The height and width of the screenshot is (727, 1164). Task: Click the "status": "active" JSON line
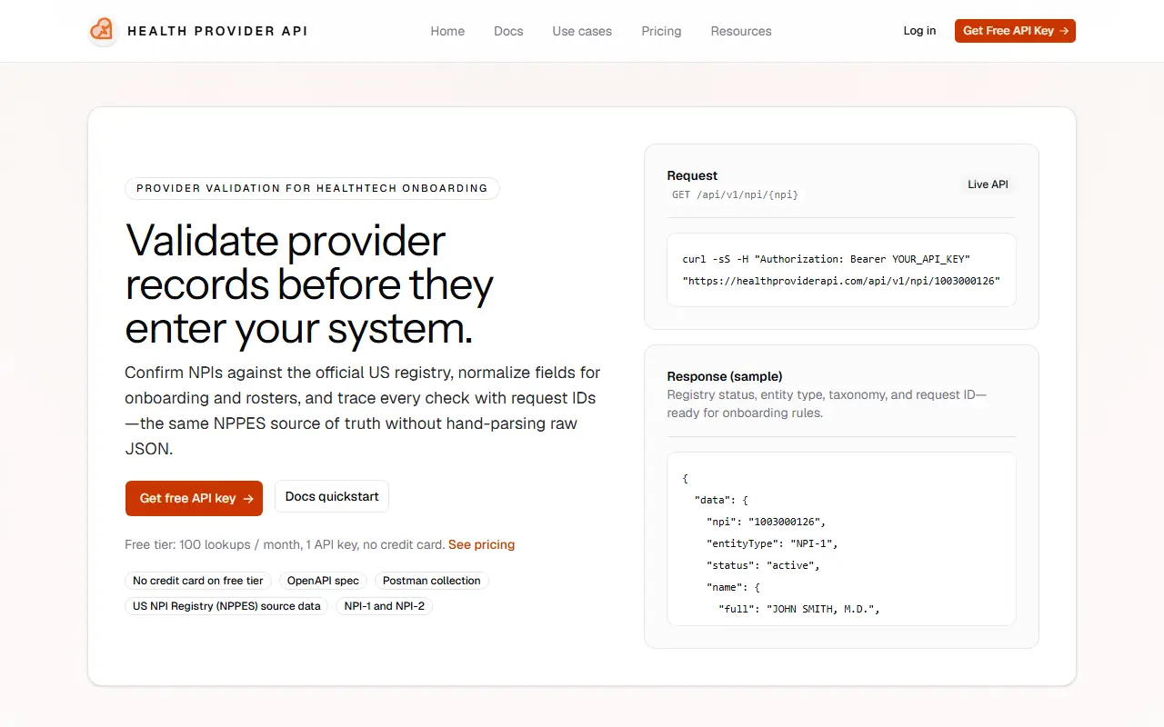pos(763,565)
